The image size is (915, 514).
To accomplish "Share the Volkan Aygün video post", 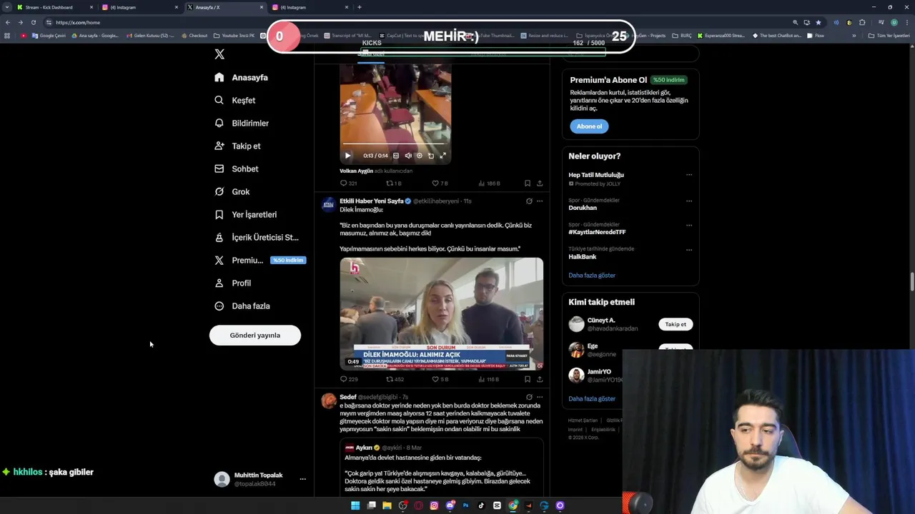I will [x=540, y=183].
